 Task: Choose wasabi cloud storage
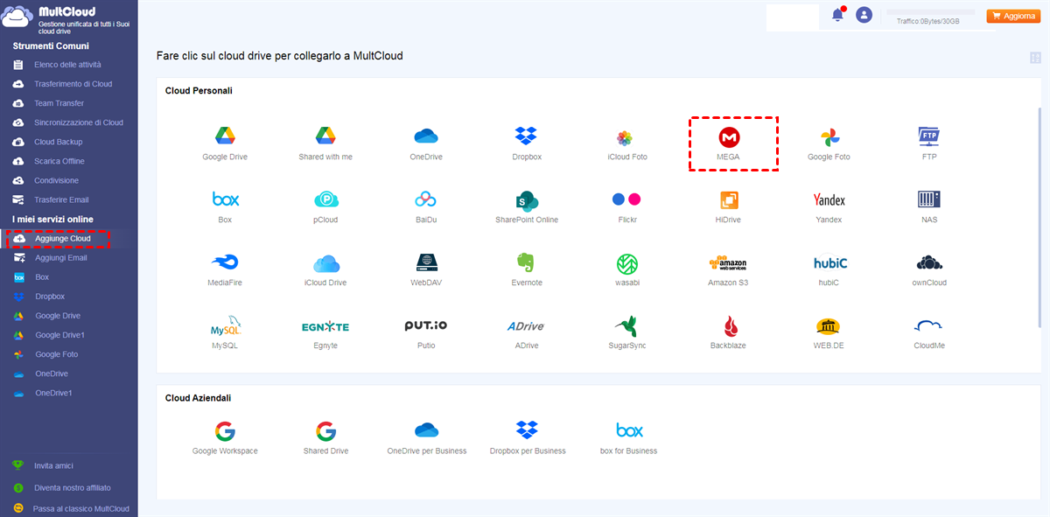click(x=626, y=263)
